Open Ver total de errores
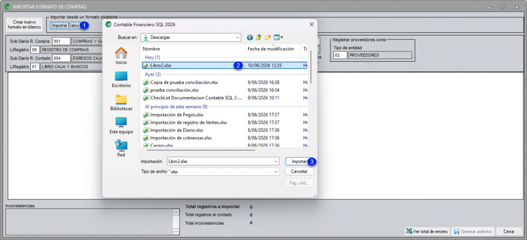The height and width of the screenshot is (240, 527). point(427,232)
